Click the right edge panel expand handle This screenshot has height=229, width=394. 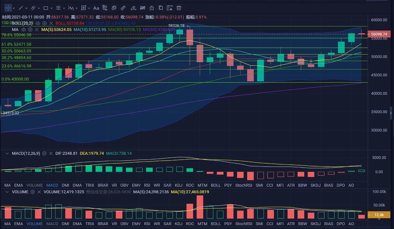click(x=391, y=113)
